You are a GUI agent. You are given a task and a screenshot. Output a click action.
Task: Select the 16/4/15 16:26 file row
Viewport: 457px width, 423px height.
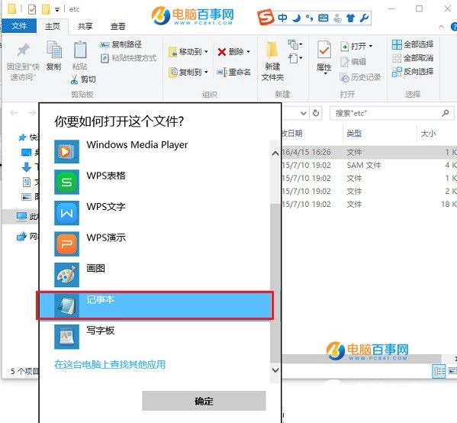click(369, 152)
